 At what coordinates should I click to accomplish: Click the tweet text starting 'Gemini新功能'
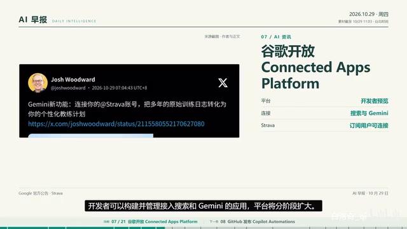click(x=127, y=109)
